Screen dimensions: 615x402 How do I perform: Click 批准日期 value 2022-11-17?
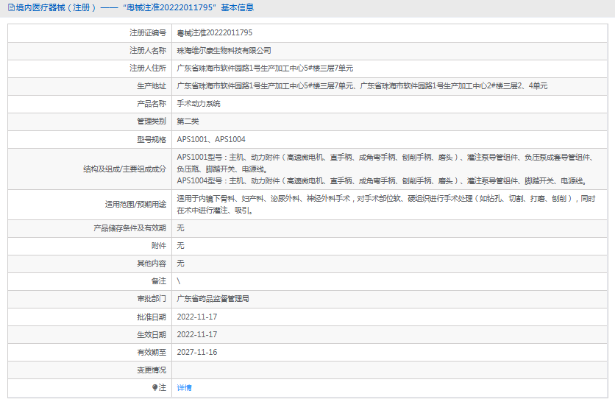pyautogui.click(x=197, y=317)
